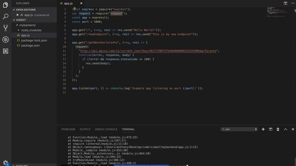Close the app.js editor tab

[81, 3]
